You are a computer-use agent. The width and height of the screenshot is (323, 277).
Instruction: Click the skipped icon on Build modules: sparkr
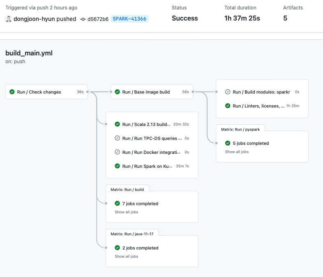(x=228, y=92)
